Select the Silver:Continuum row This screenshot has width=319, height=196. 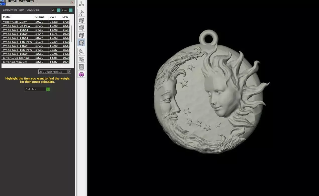click(x=36, y=62)
